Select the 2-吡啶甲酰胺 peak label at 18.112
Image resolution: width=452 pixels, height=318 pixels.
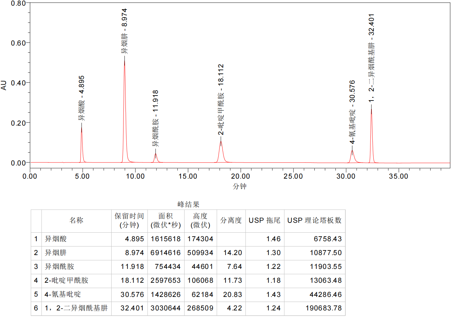[221, 100]
